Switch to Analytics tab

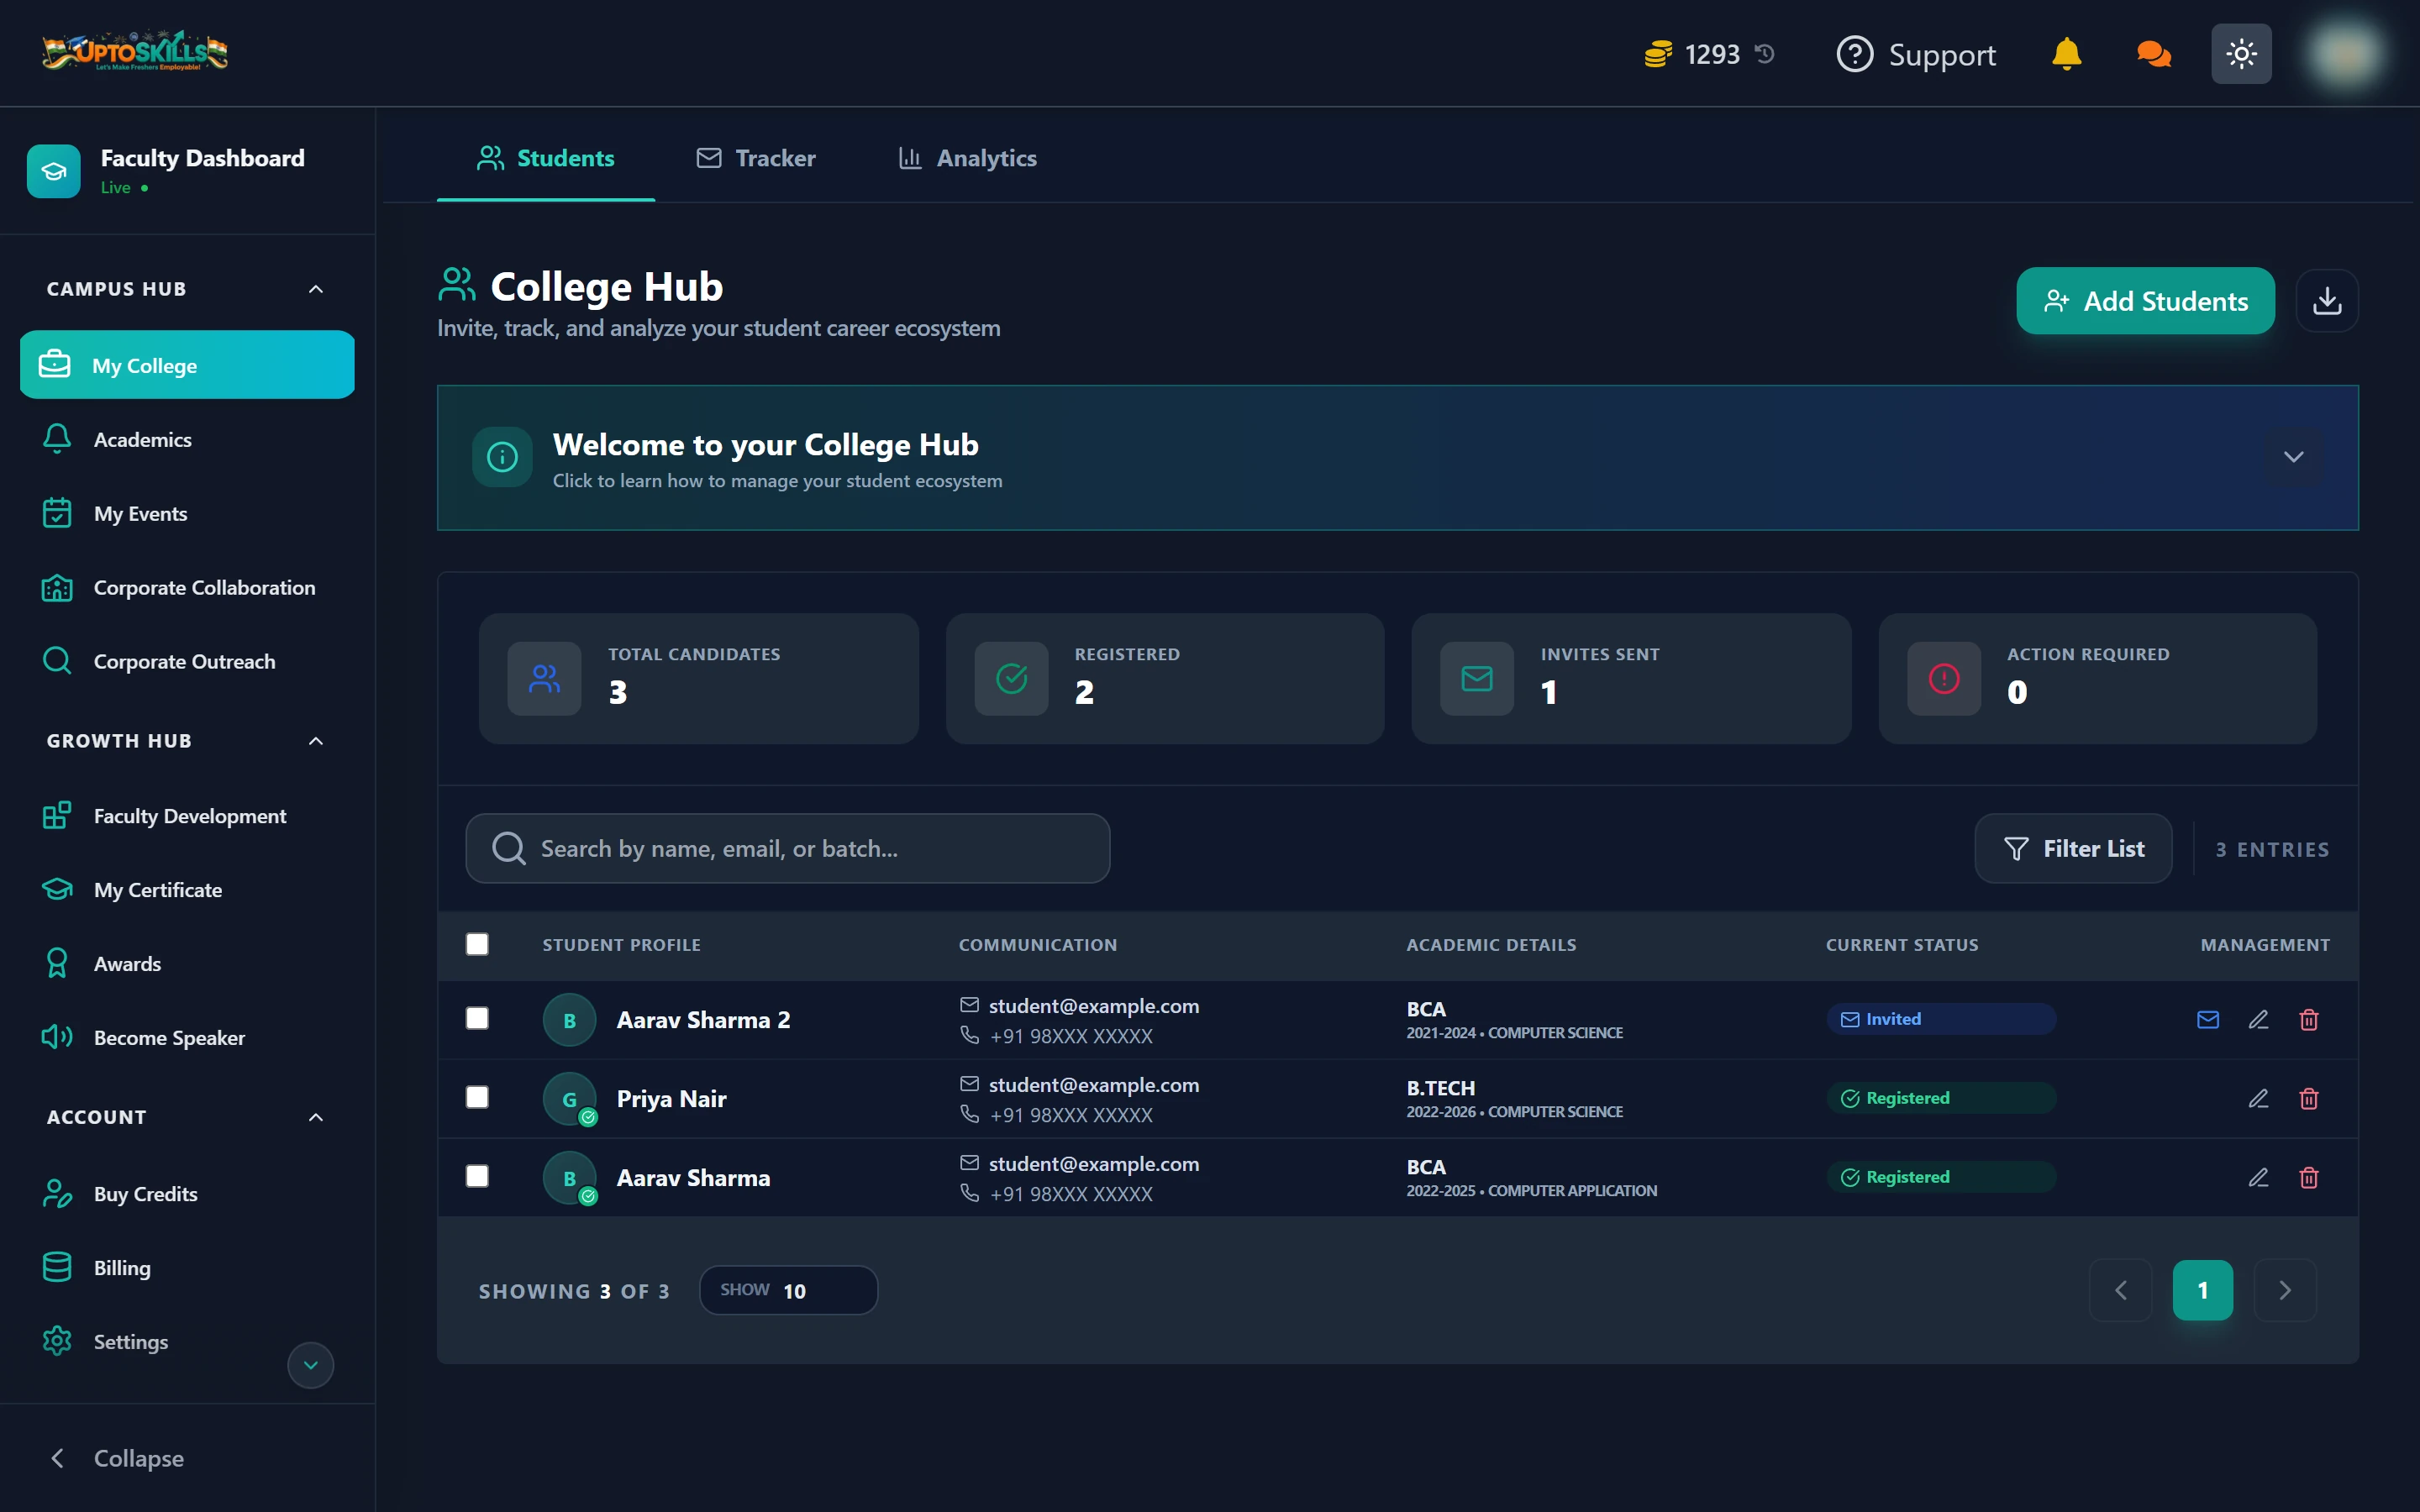967,158
